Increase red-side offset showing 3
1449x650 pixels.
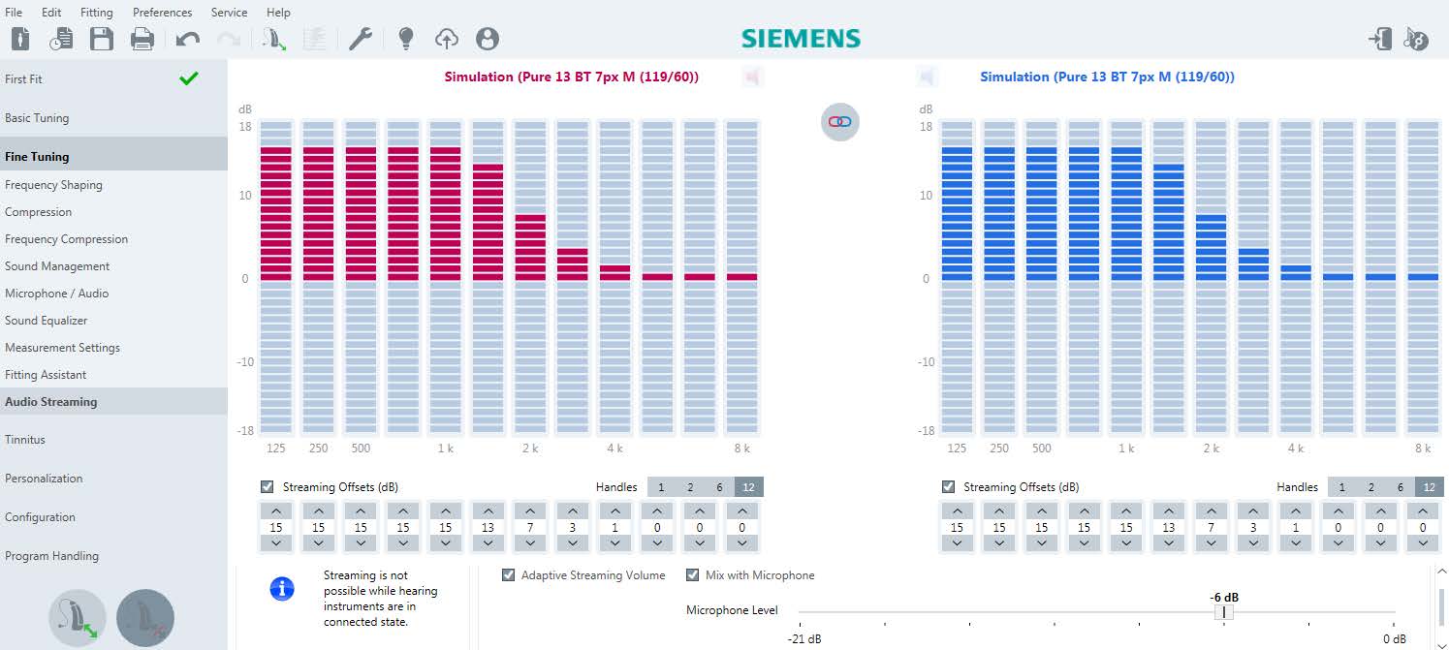(x=573, y=511)
